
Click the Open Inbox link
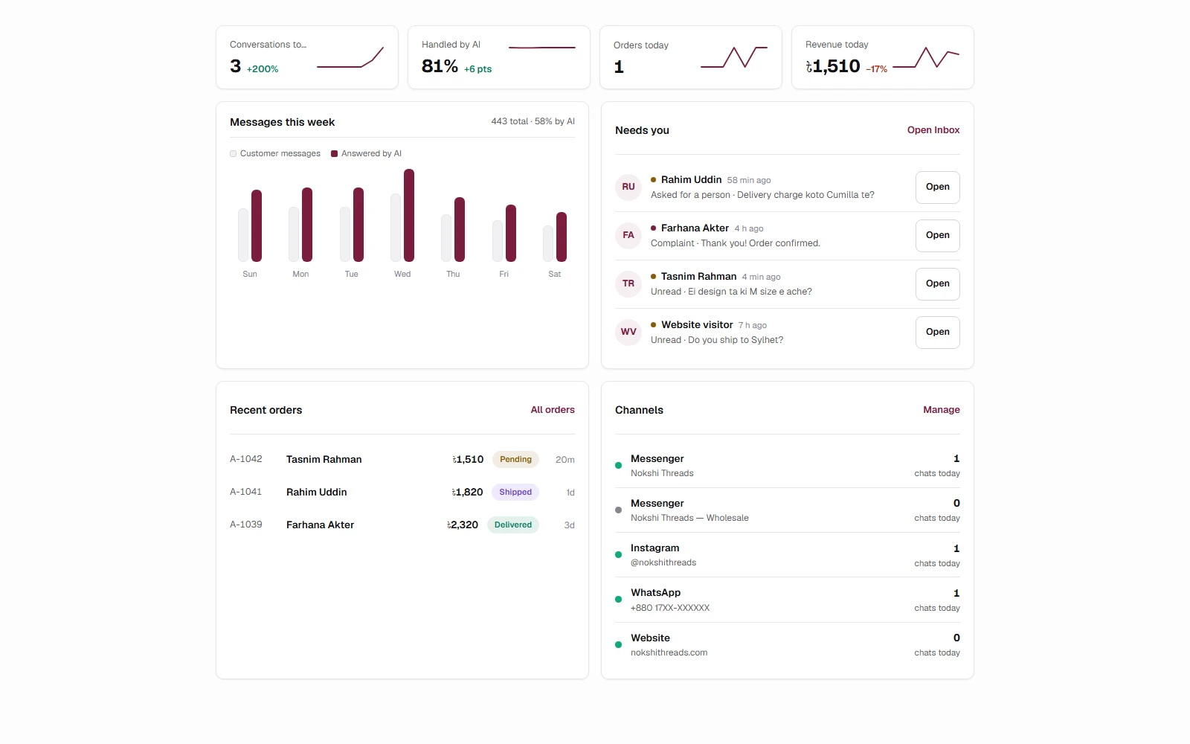[933, 130]
